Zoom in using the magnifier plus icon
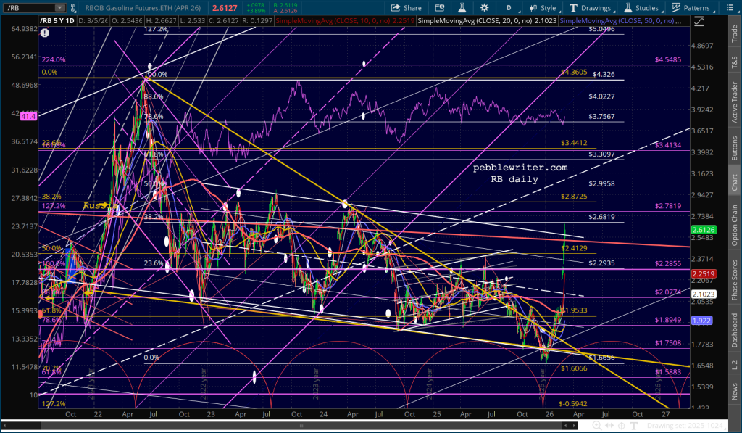742x433 pixels. pyautogui.click(x=596, y=425)
